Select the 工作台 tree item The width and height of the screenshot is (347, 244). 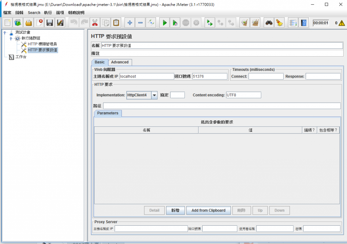21,57
